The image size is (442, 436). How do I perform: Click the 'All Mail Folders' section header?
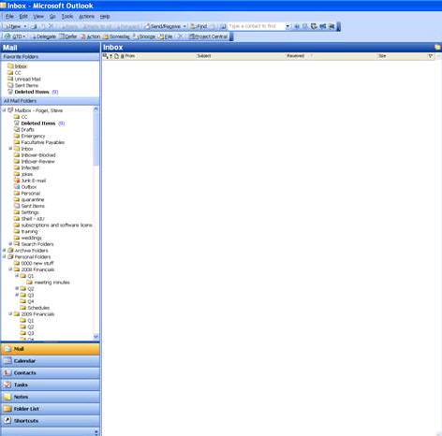[51, 101]
